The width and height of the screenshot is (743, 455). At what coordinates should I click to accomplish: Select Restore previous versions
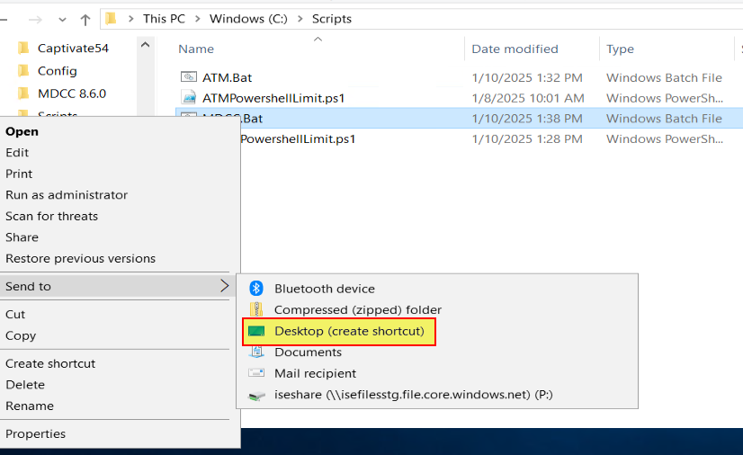click(81, 258)
